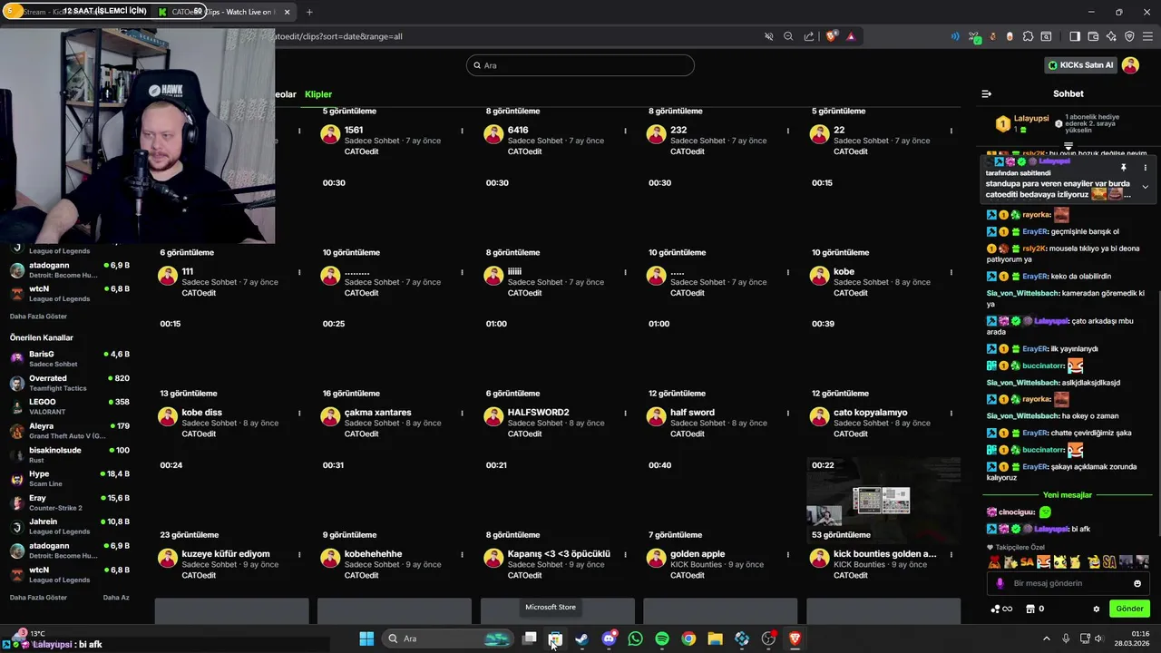Image resolution: width=1161 pixels, height=653 pixels.
Task: Jump to Yeni mesajlar in chat
Action: (1068, 495)
